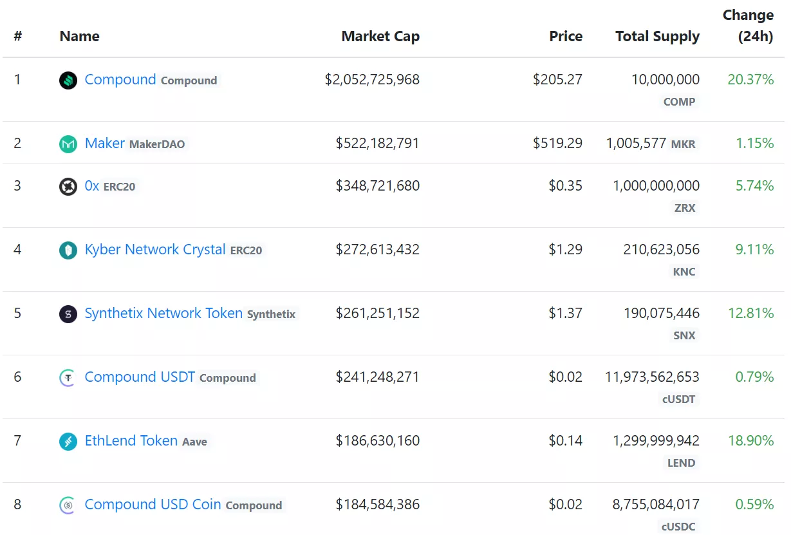Click the Synthetix Network Token logo icon
Viewport: 791px width, 535px height.
click(x=68, y=314)
